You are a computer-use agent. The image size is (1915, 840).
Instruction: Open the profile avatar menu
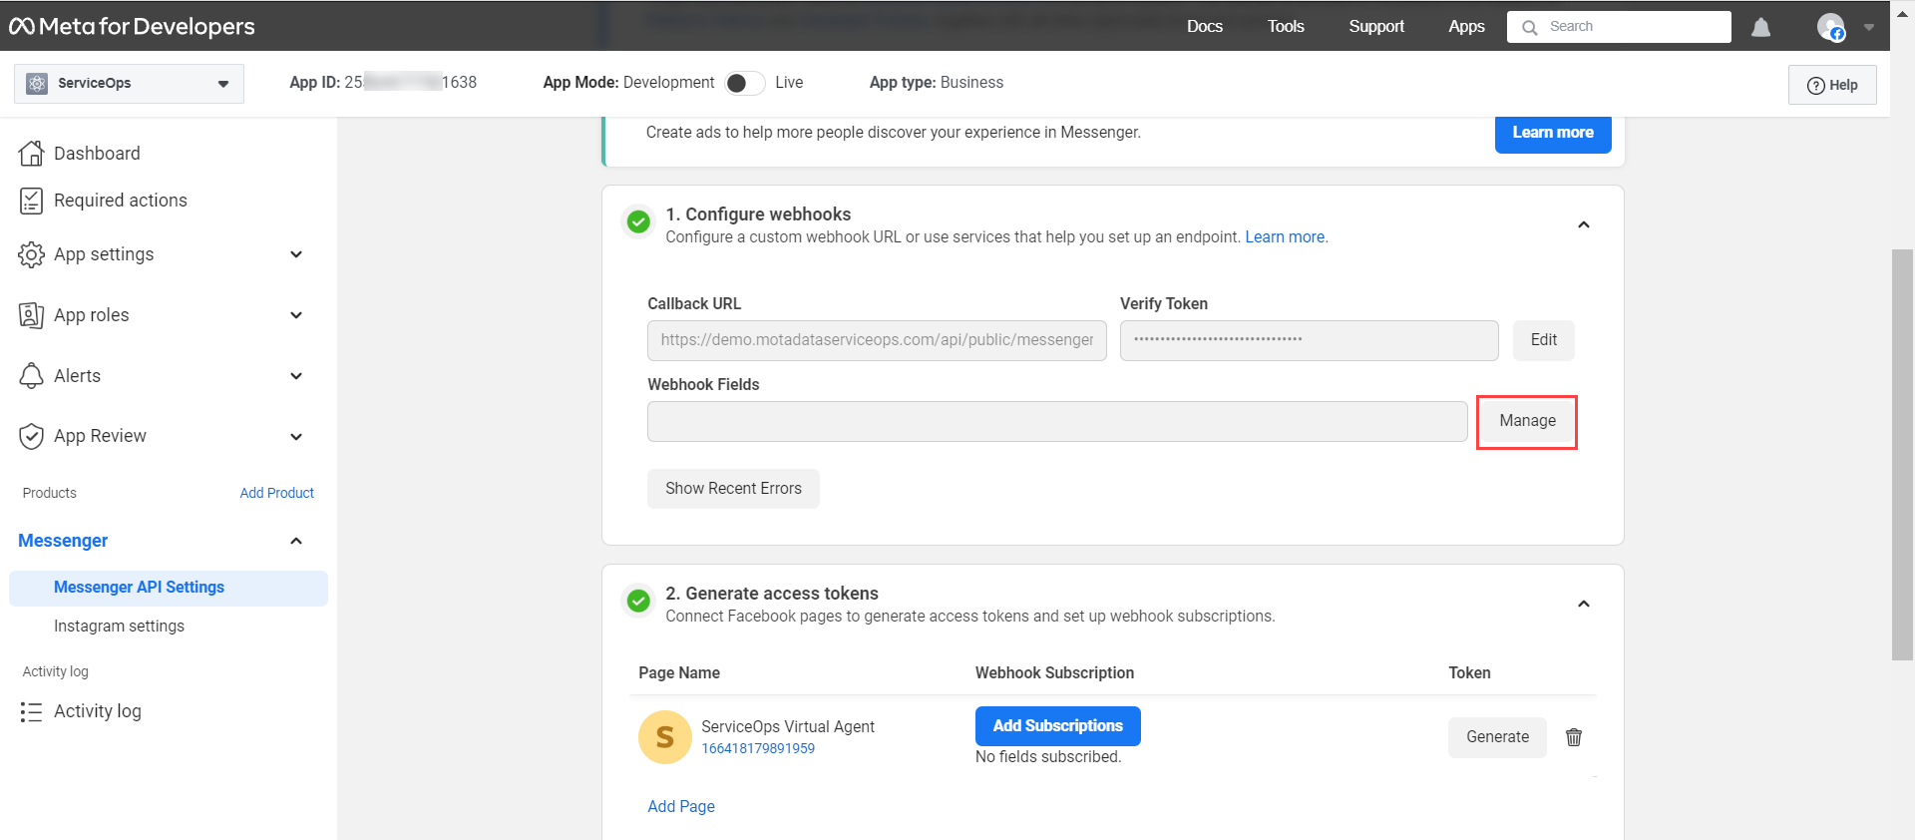coord(1830,27)
